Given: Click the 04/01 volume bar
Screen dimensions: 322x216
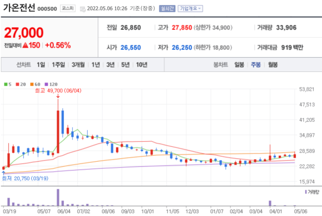Looking at the screenshot, I should tap(270, 203).
